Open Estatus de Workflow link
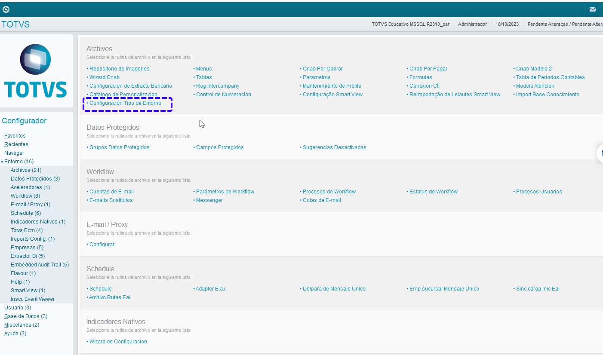603x355 pixels. pos(434,192)
